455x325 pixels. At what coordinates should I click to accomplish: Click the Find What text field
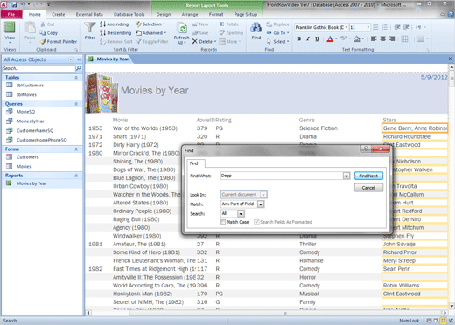pos(282,176)
